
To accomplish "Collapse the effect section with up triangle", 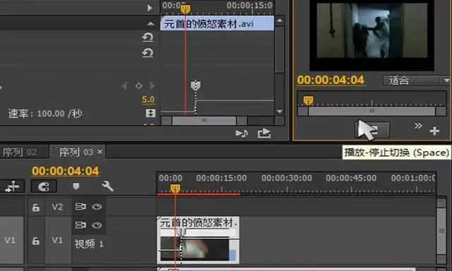I will (x=150, y=23).
